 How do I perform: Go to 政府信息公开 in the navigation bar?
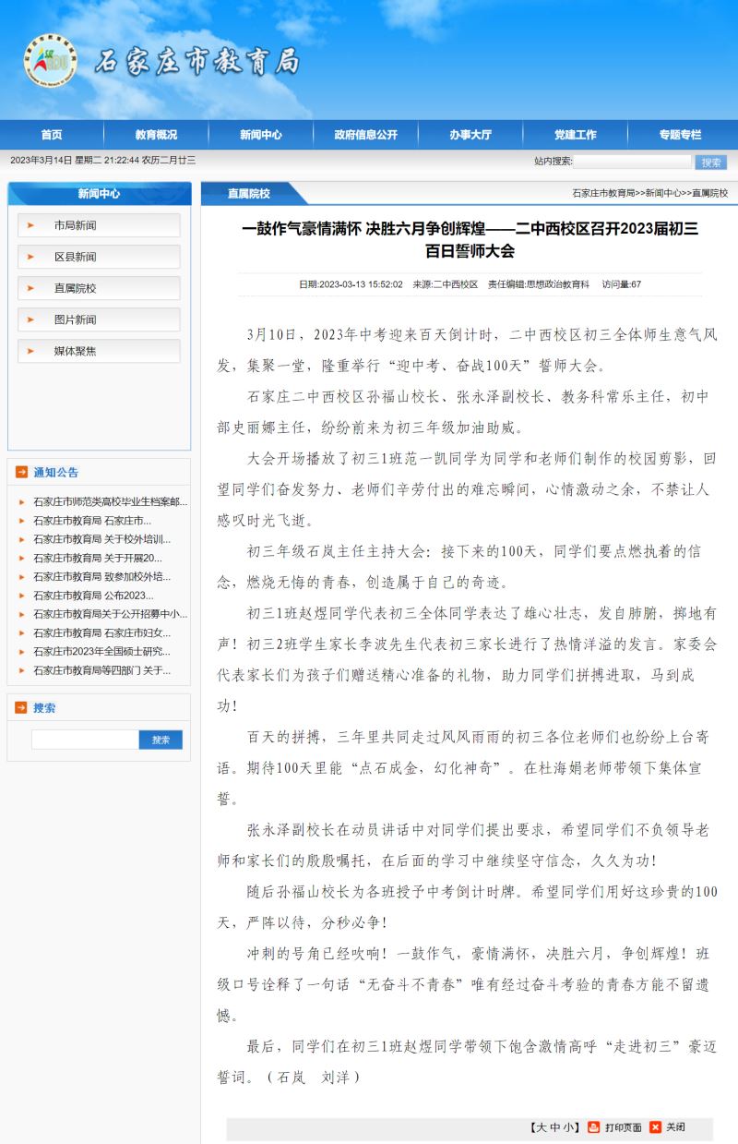tap(366, 135)
